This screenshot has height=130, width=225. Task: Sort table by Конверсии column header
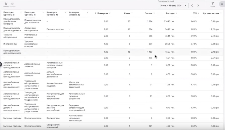pyautogui.click(x=102, y=13)
